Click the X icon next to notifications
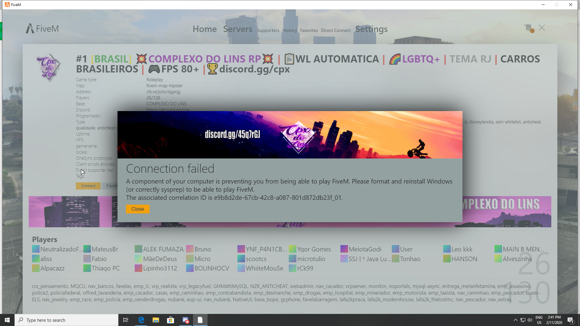The image size is (580, 326). (542, 28)
